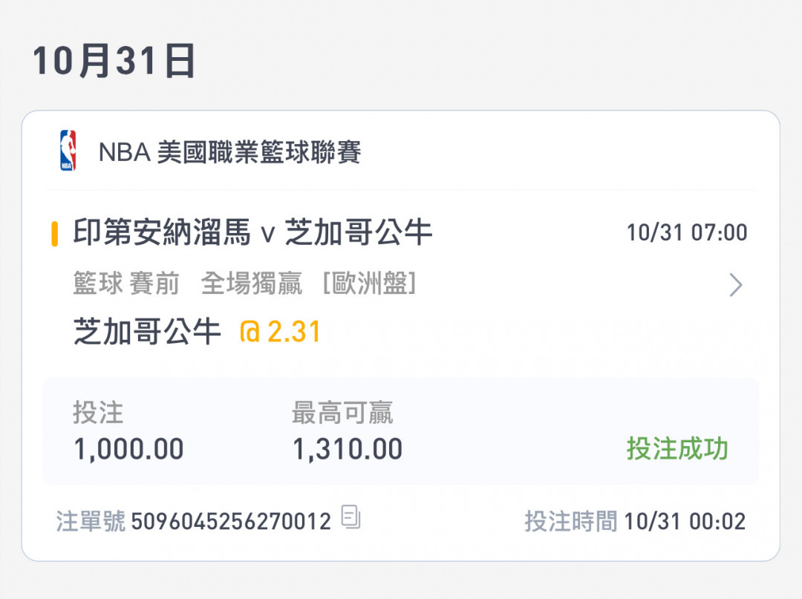Click the match time 10/31 07:00

(687, 233)
